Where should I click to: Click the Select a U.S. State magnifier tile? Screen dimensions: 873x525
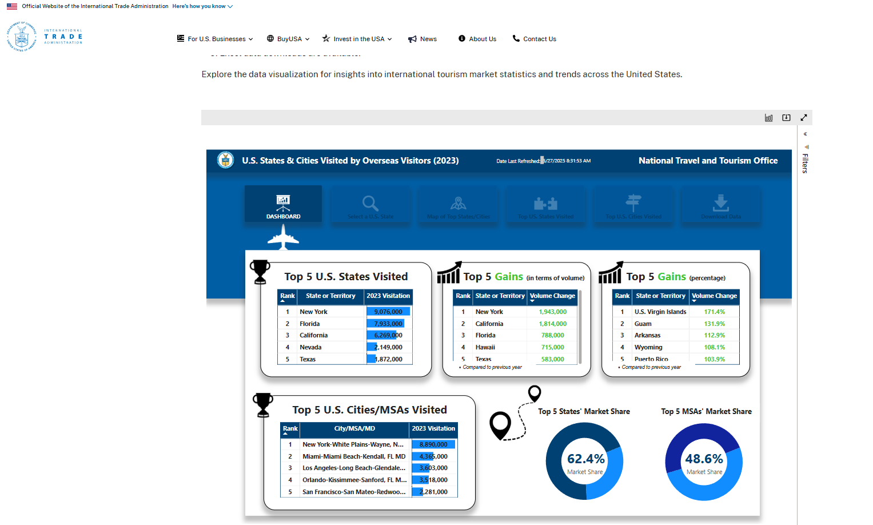[370, 205]
